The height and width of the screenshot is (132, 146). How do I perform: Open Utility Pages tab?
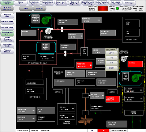(x=129, y=3)
